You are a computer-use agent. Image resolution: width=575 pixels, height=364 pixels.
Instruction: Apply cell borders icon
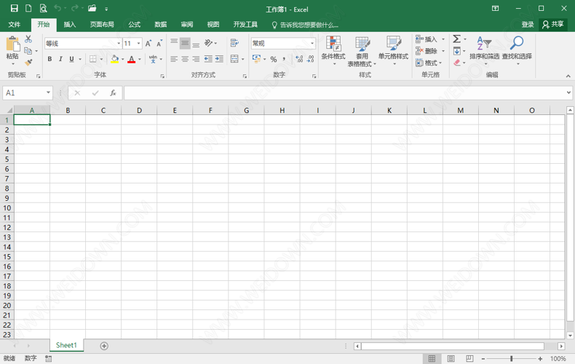pos(93,59)
